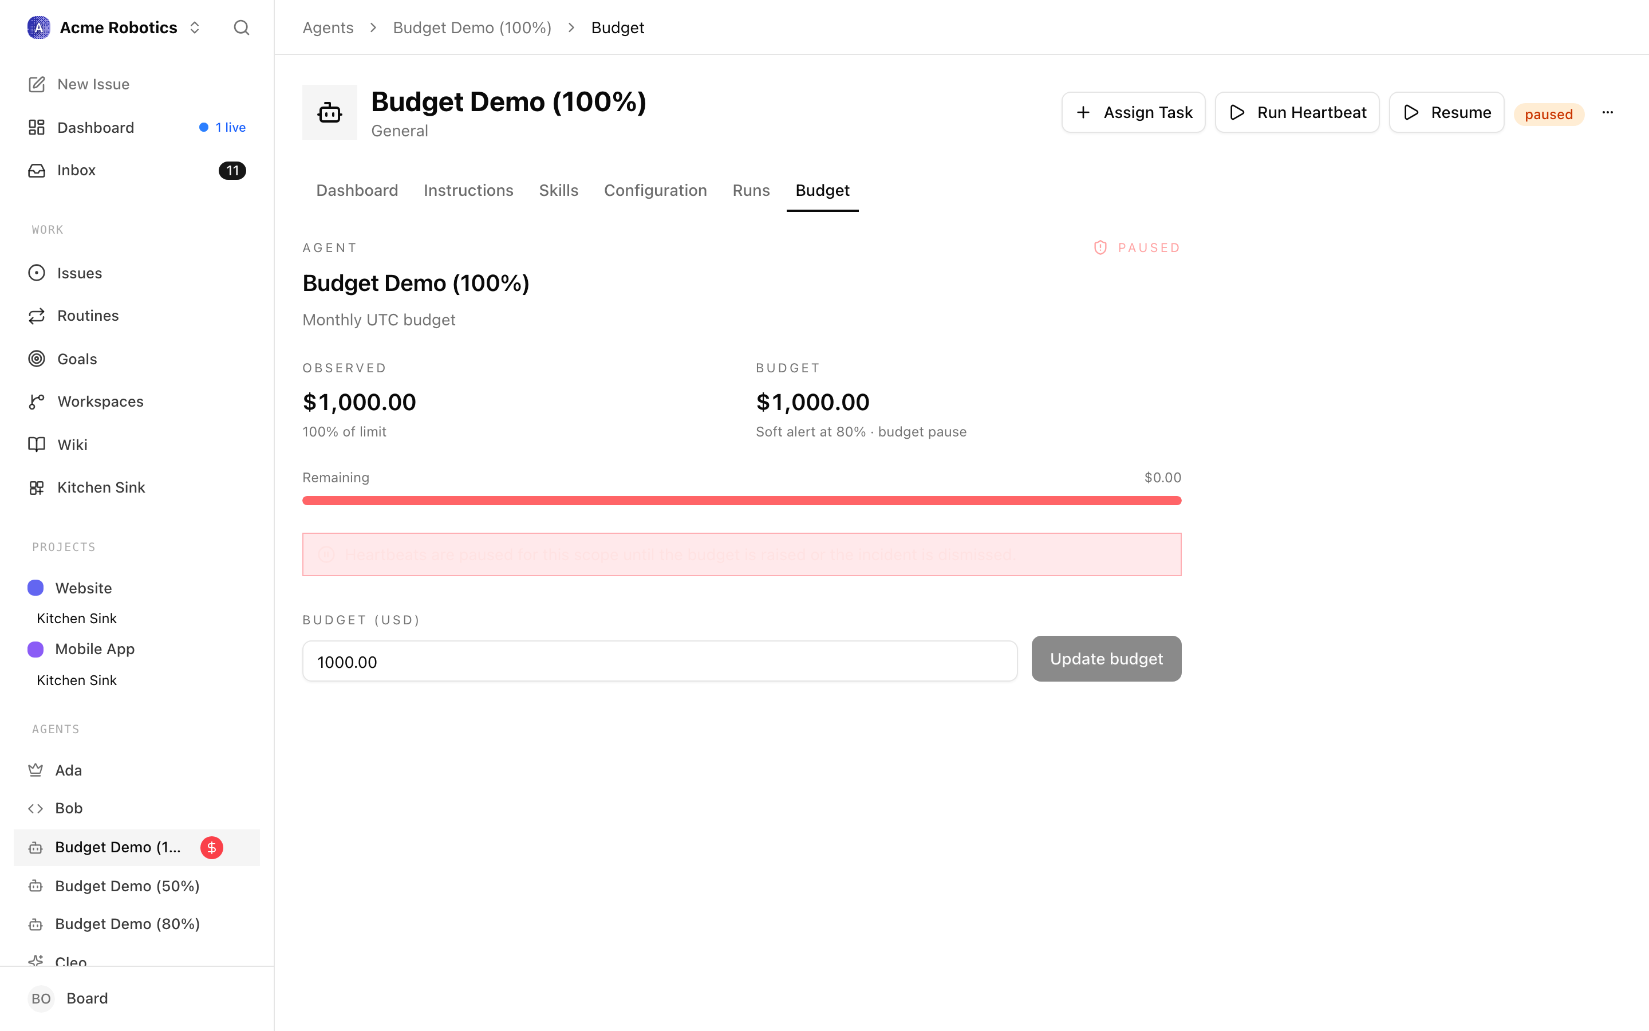The image size is (1649, 1031).
Task: Click Update budget button
Action: (1106, 659)
